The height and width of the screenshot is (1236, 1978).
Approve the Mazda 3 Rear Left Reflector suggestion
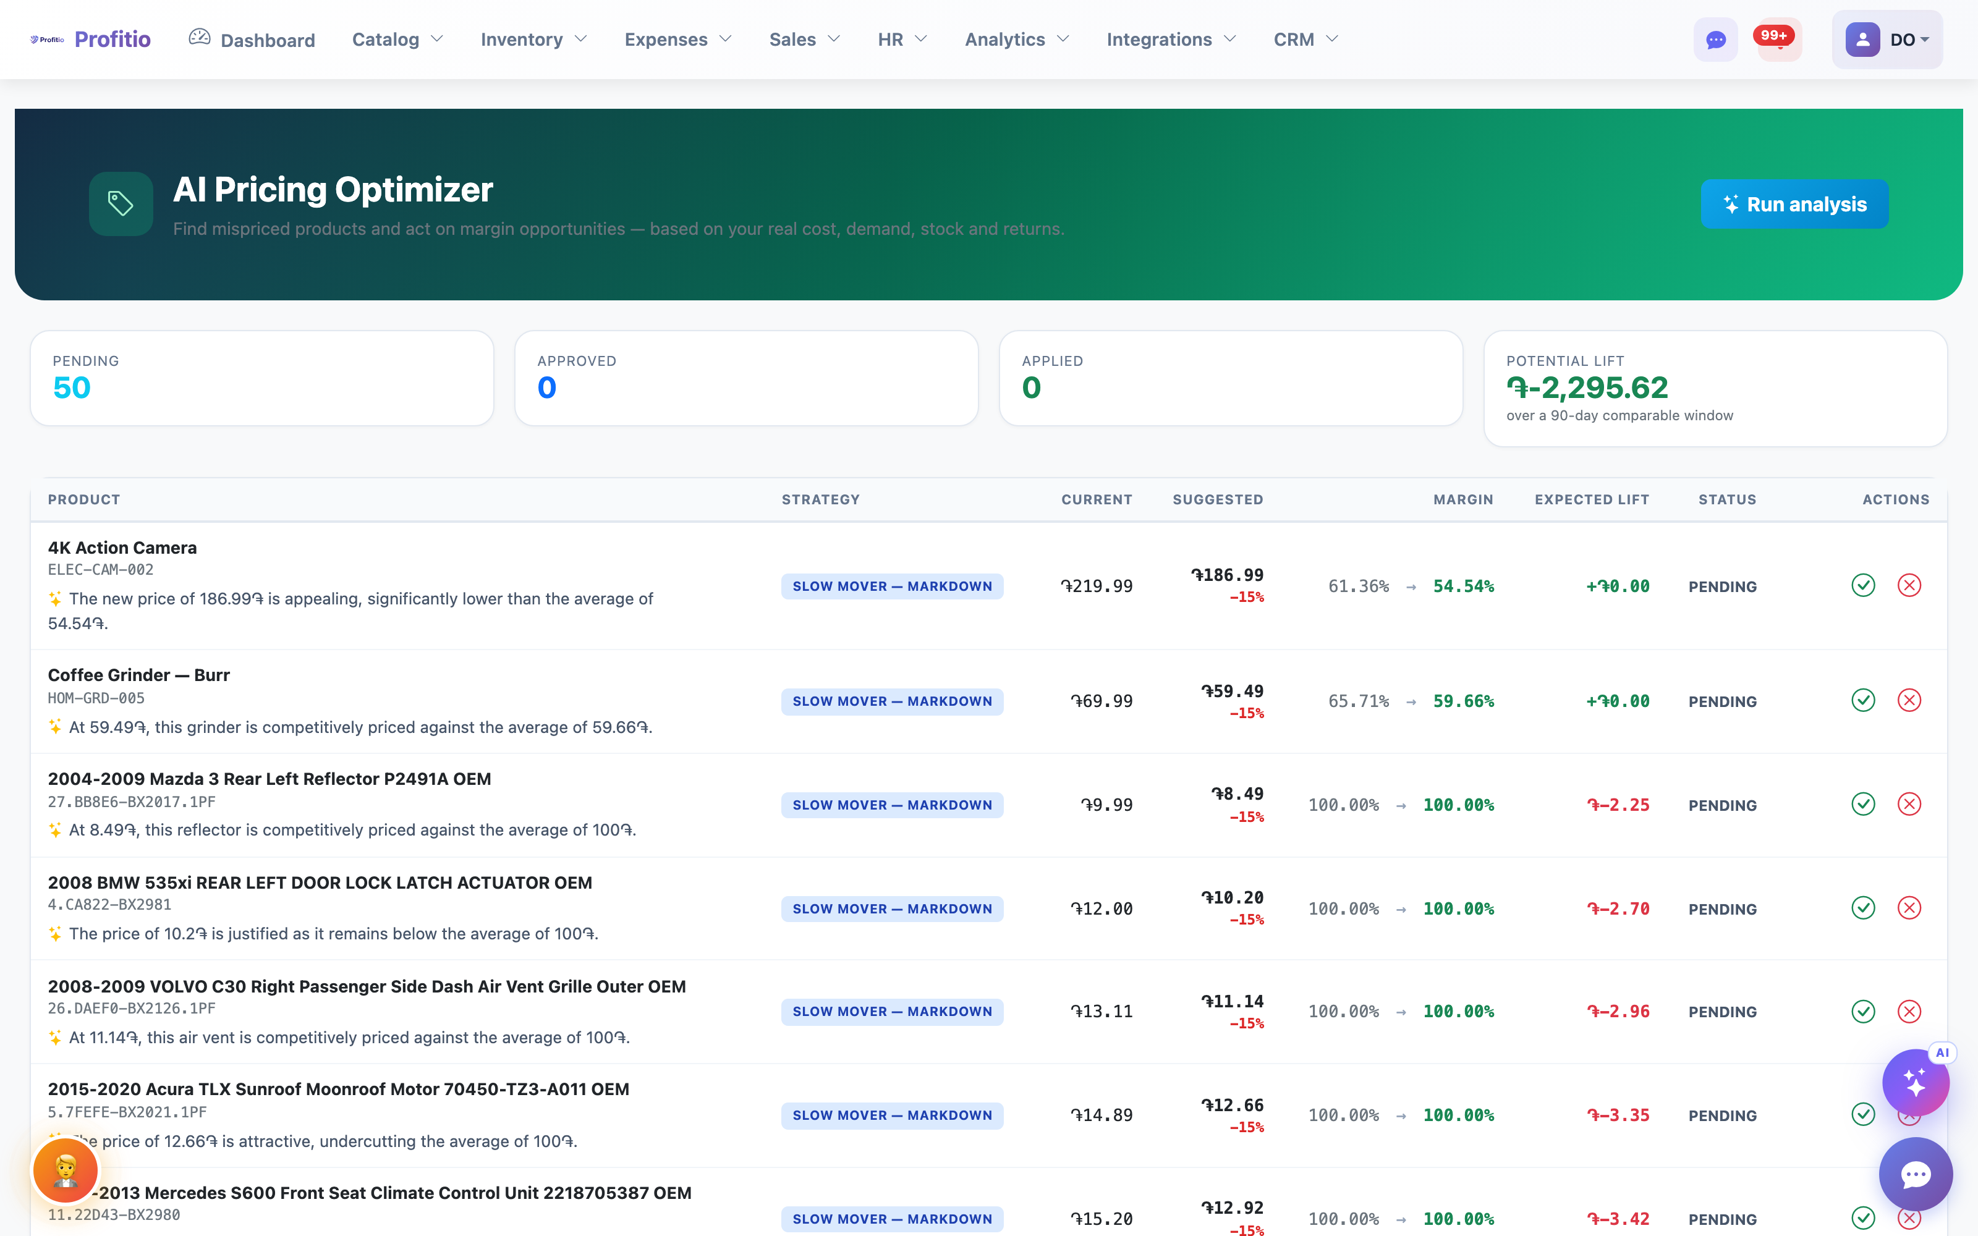tap(1863, 805)
